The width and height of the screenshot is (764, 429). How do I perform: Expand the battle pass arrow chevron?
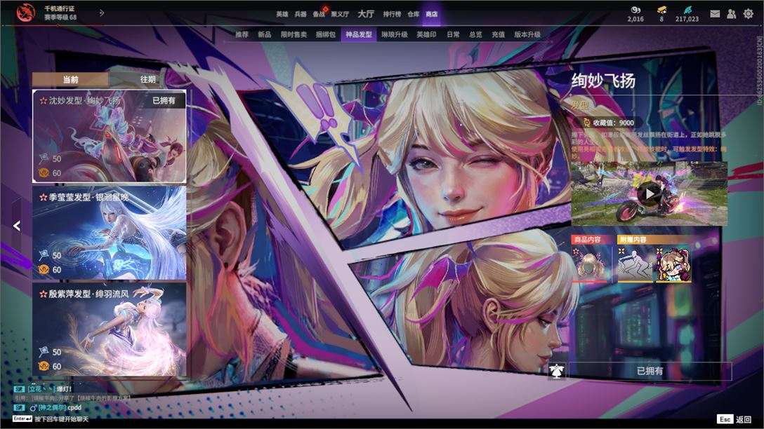102,13
